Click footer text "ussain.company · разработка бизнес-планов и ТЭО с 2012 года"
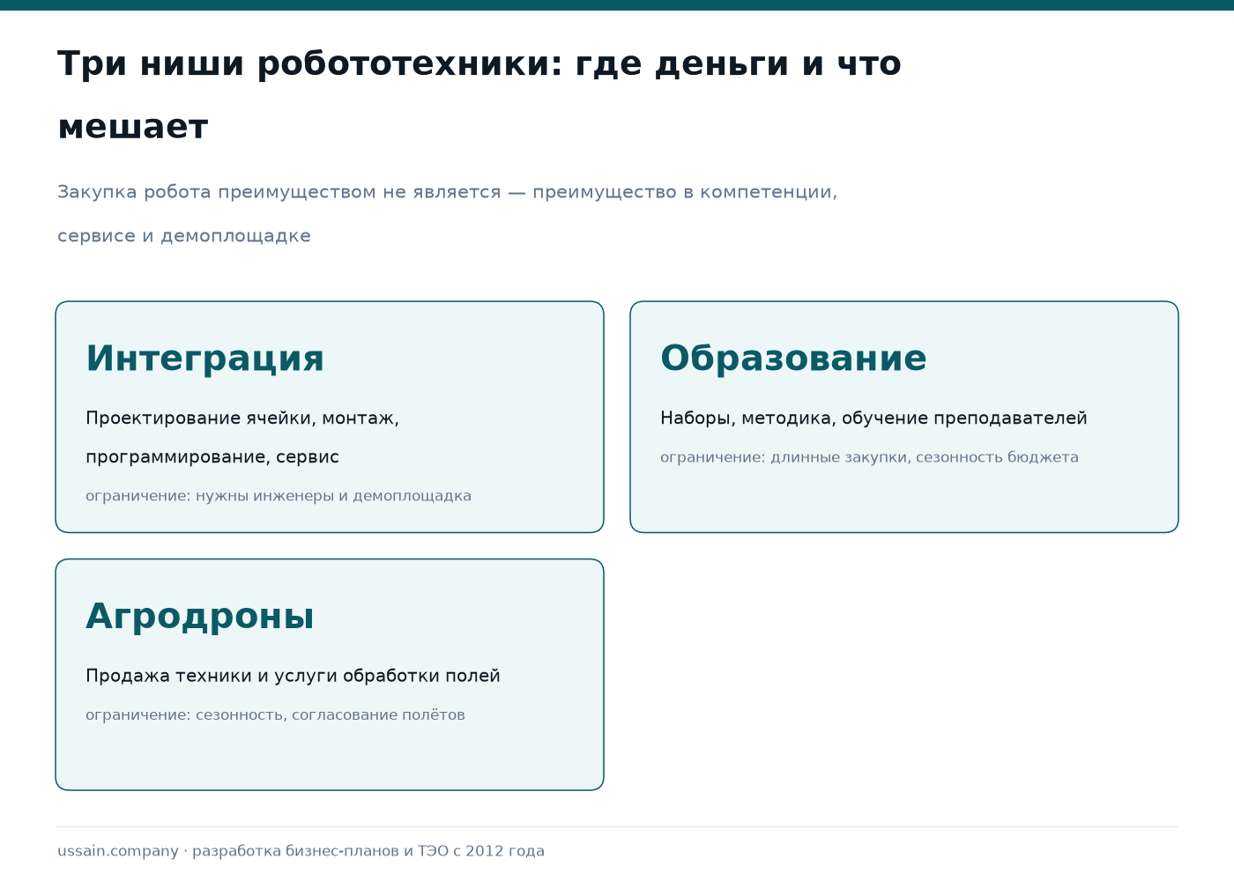Screen dimensions: 1234x881 click(x=301, y=851)
